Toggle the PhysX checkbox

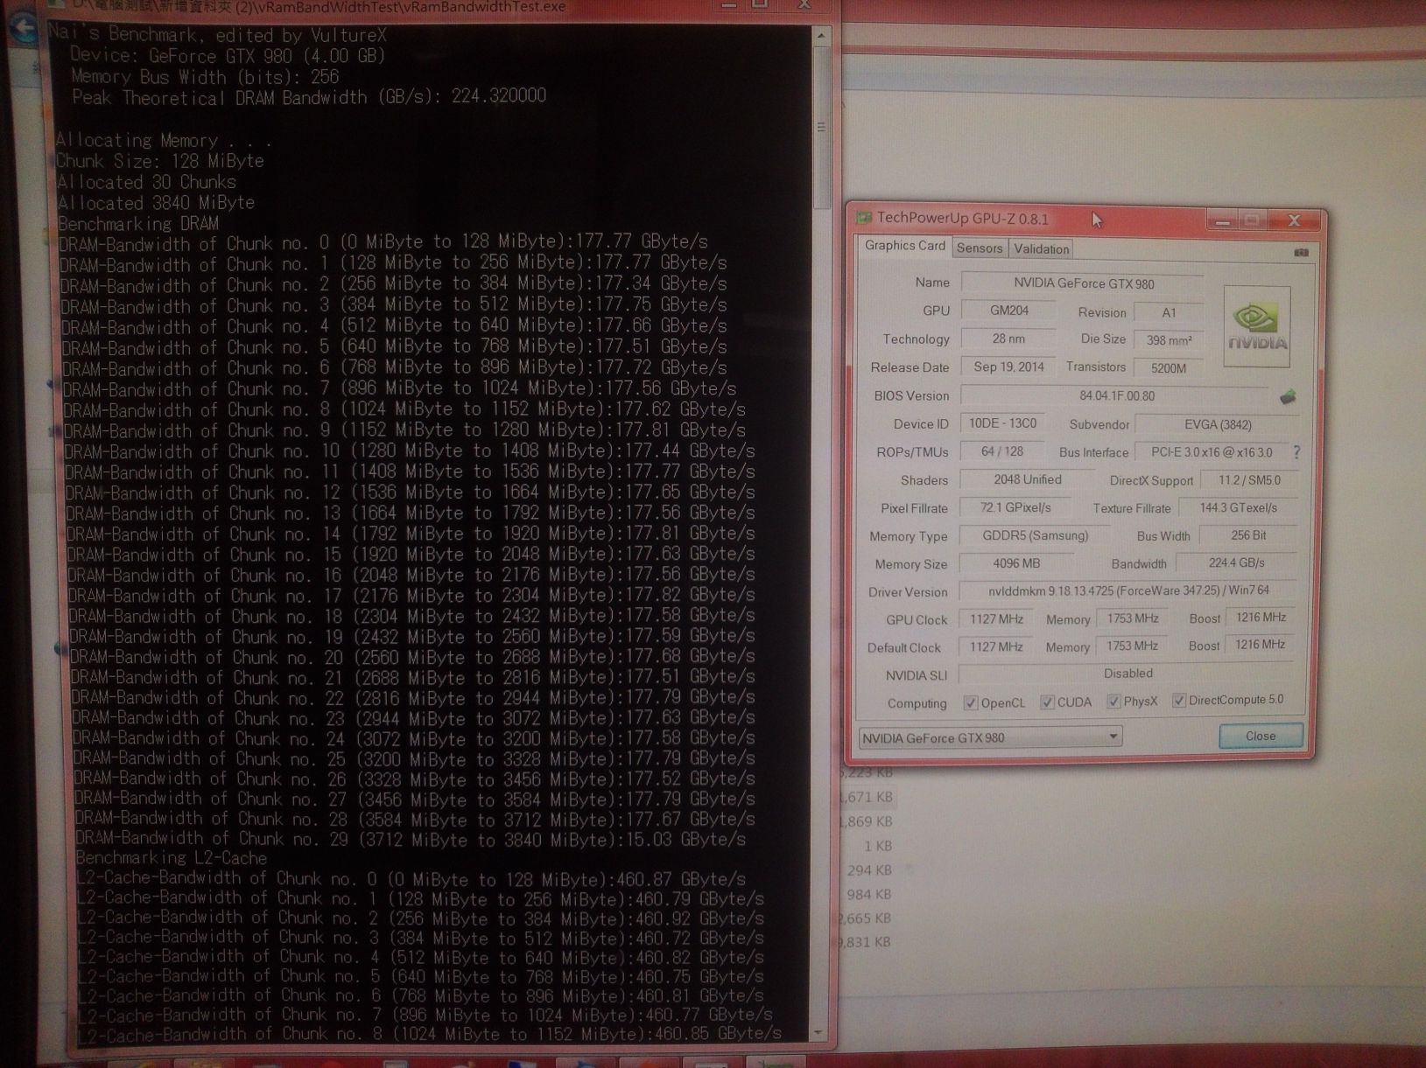coord(1113,702)
